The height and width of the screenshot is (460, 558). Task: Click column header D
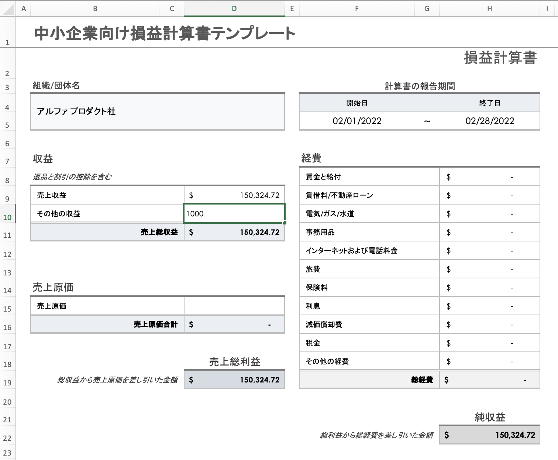pos(234,8)
